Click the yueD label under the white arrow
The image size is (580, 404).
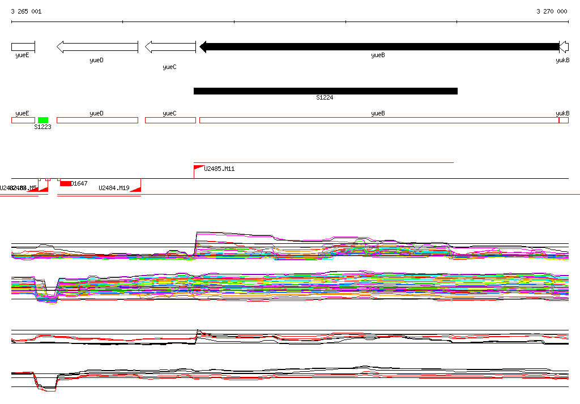96,61
